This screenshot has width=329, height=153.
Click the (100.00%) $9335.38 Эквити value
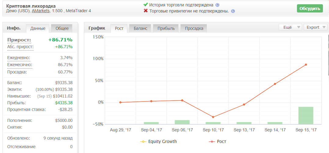coord(54,90)
